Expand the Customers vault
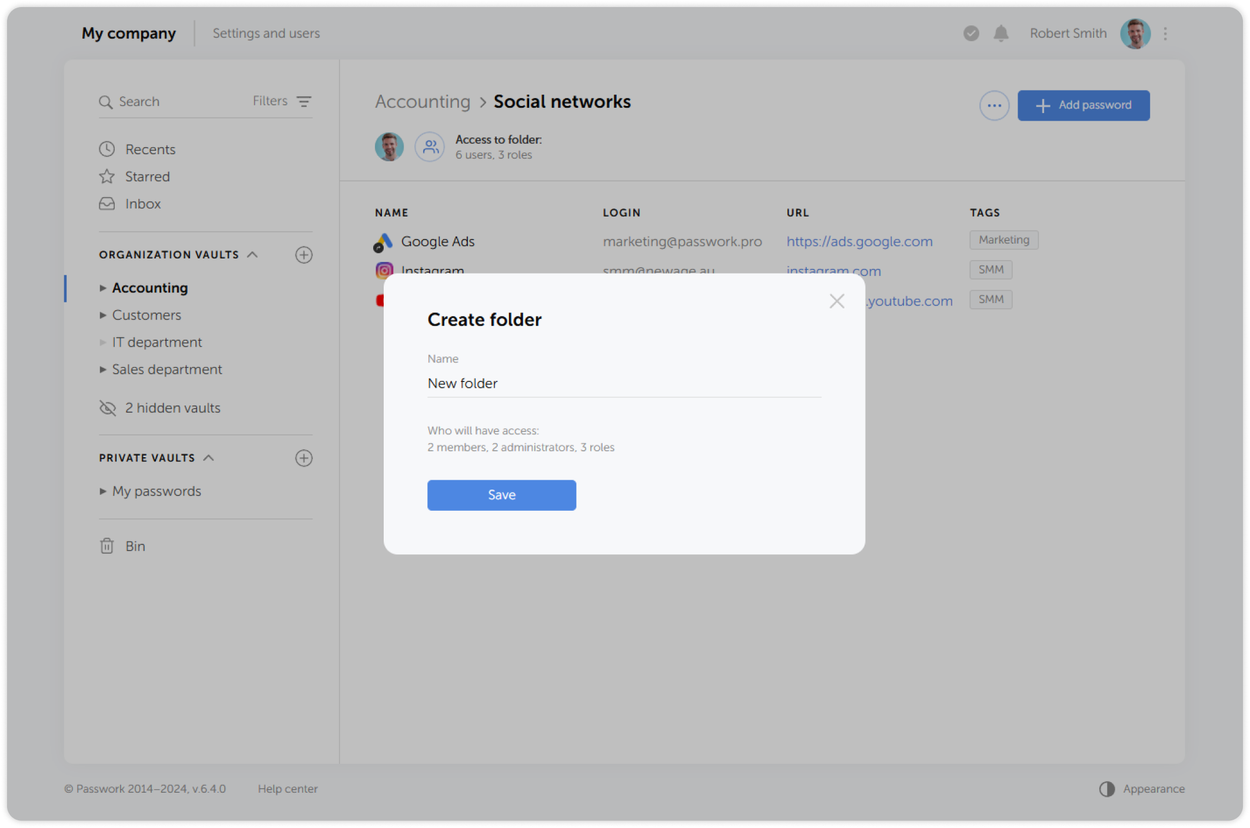 (x=104, y=315)
